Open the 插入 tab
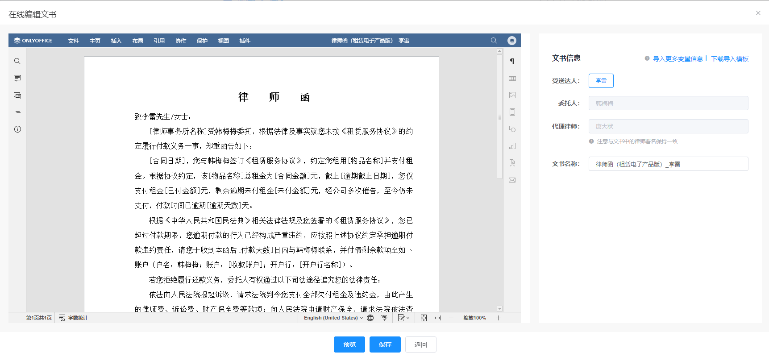The height and width of the screenshot is (361, 769). (x=116, y=41)
